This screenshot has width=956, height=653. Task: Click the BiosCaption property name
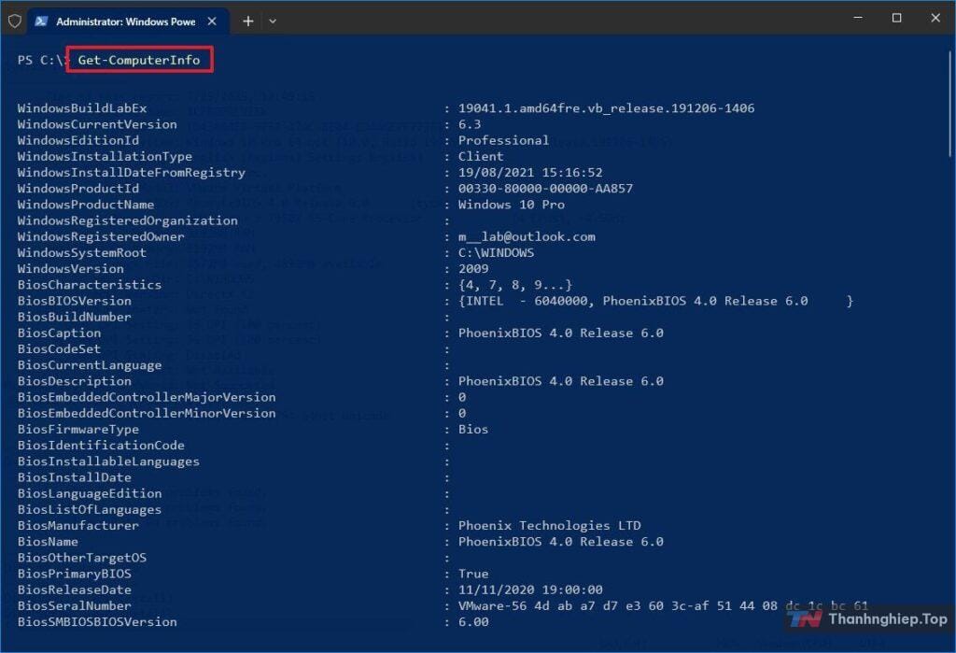(59, 334)
